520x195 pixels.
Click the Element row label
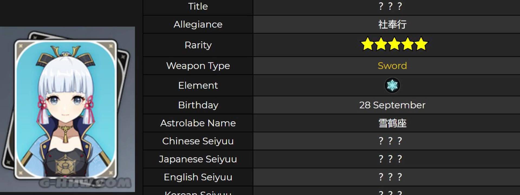pos(198,86)
